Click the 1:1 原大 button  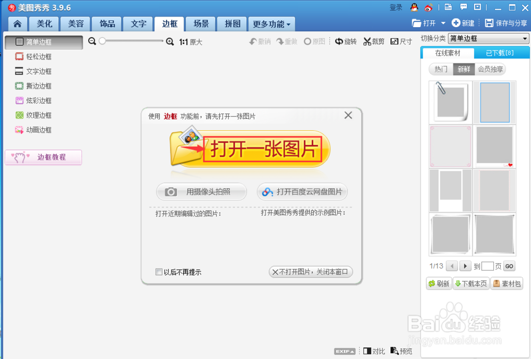coord(191,42)
